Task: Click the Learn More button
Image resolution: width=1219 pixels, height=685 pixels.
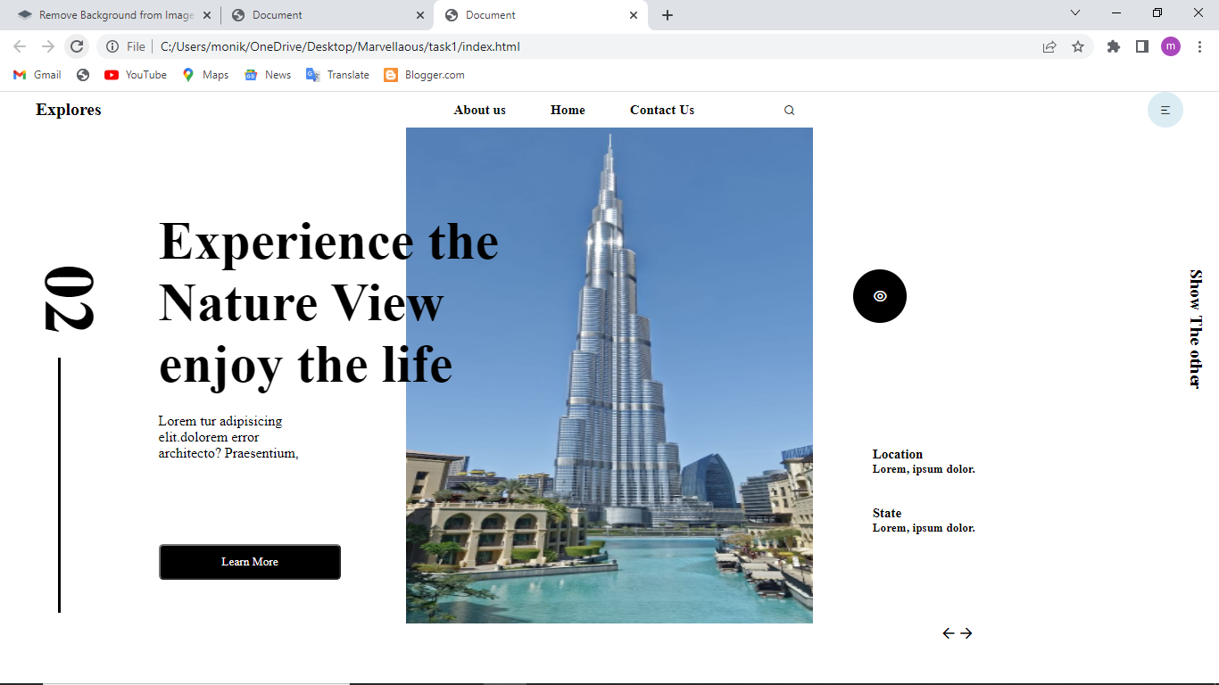Action: [x=250, y=562]
